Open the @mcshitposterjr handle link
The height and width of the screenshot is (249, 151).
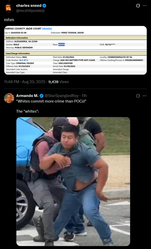31,11
